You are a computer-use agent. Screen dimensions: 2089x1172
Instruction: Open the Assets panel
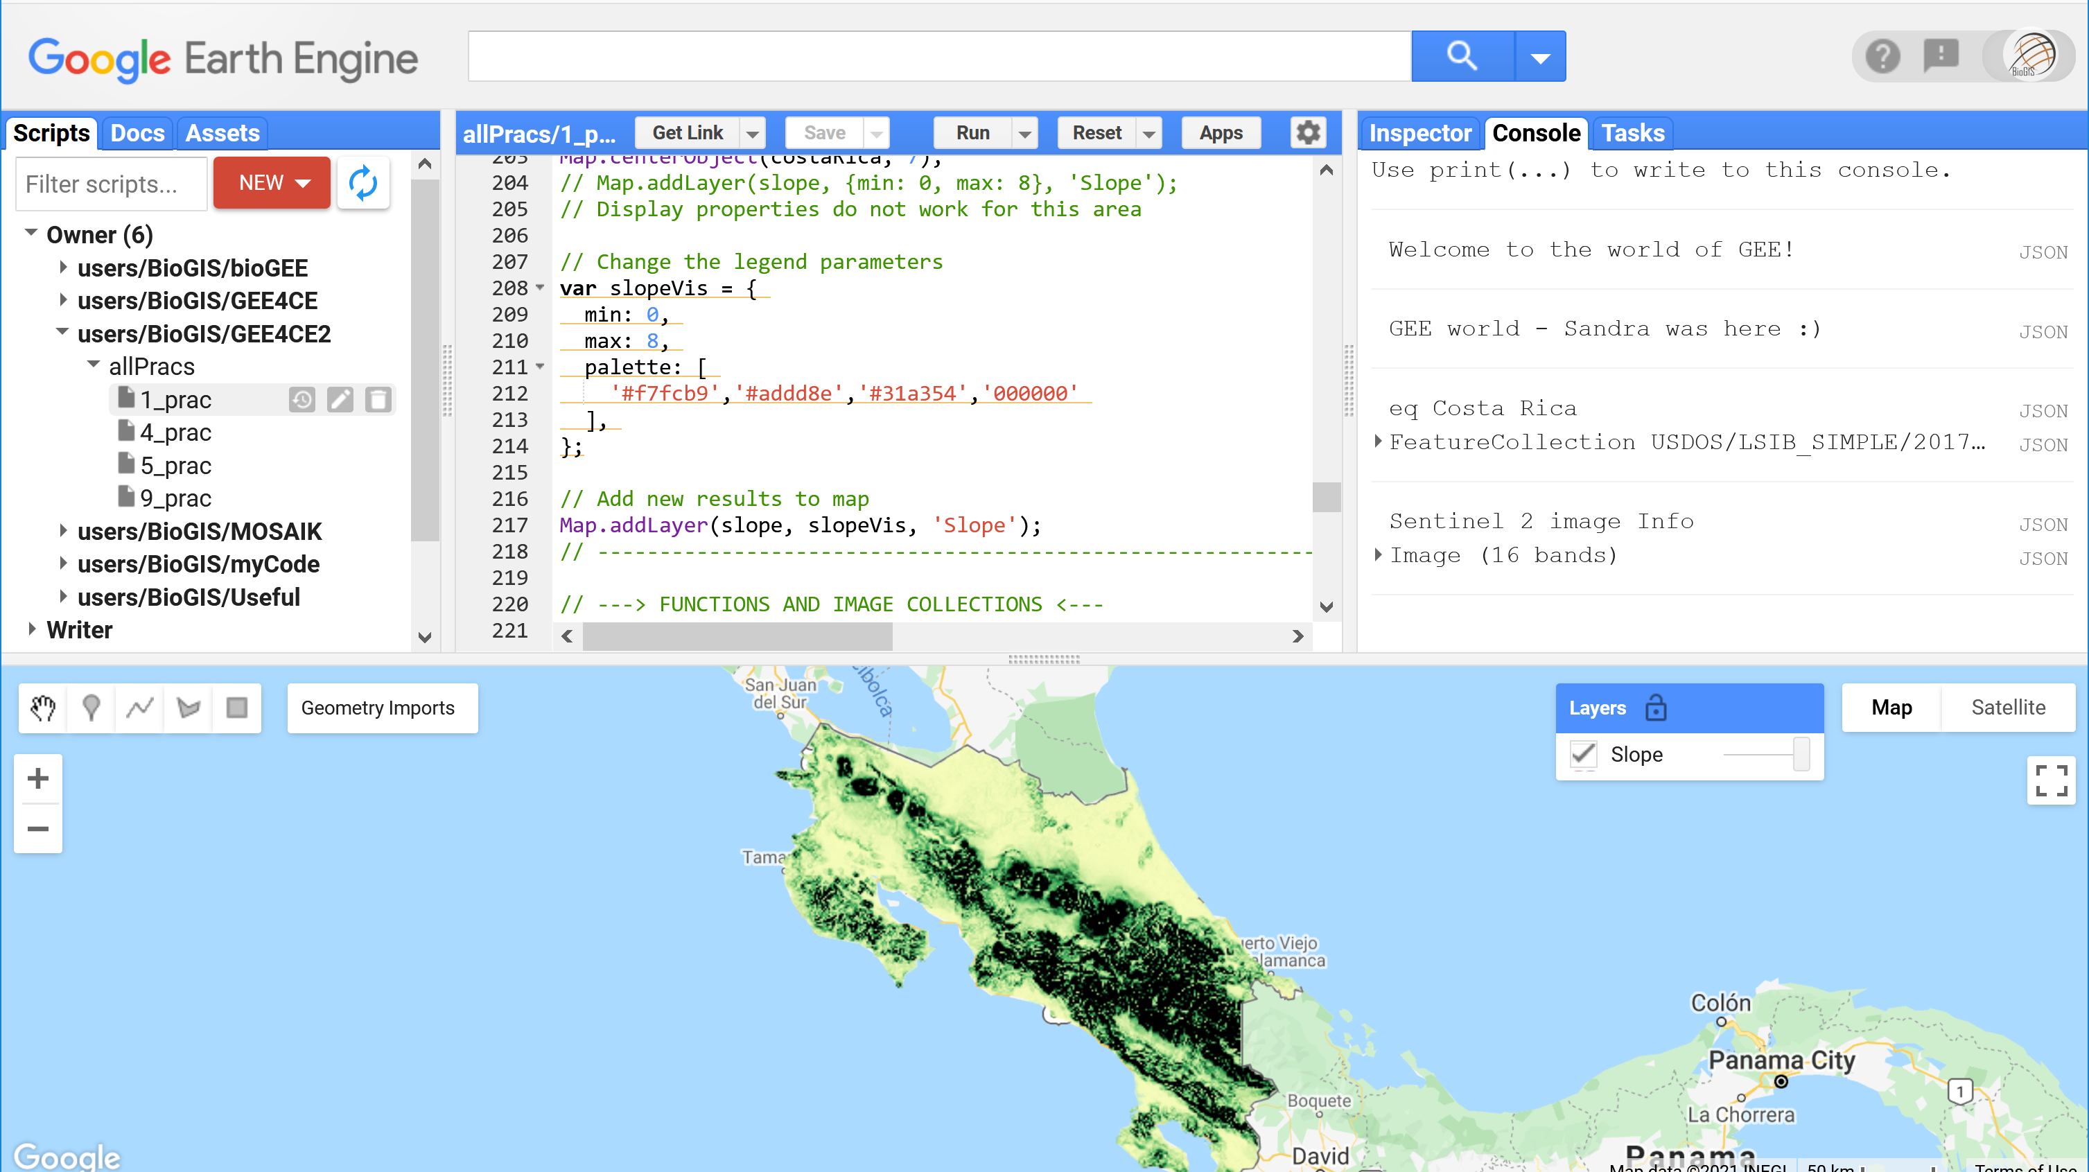pos(222,133)
